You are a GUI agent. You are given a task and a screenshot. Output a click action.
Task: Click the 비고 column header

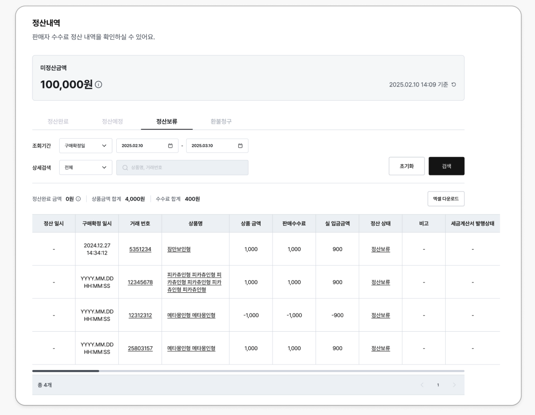pos(424,224)
